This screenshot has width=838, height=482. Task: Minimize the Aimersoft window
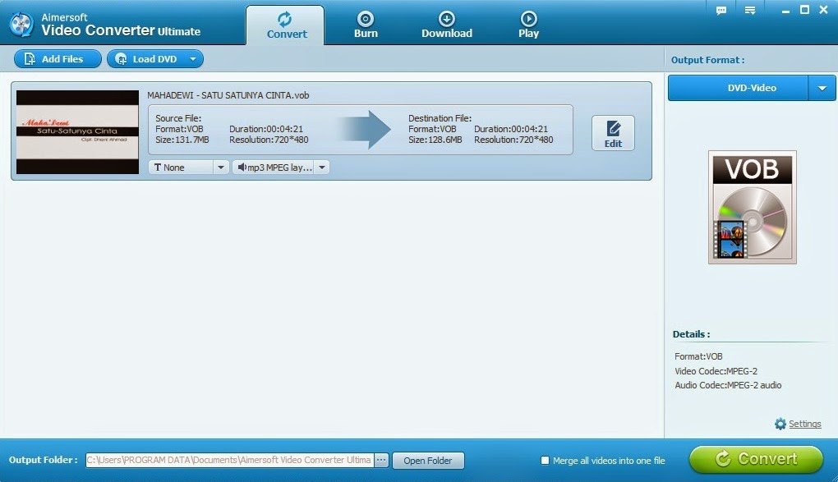785,10
